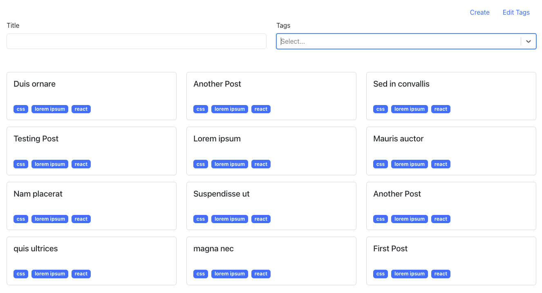The image size is (542, 293).
Task: Expand the Tags chevron arrow
Action: coord(529,41)
